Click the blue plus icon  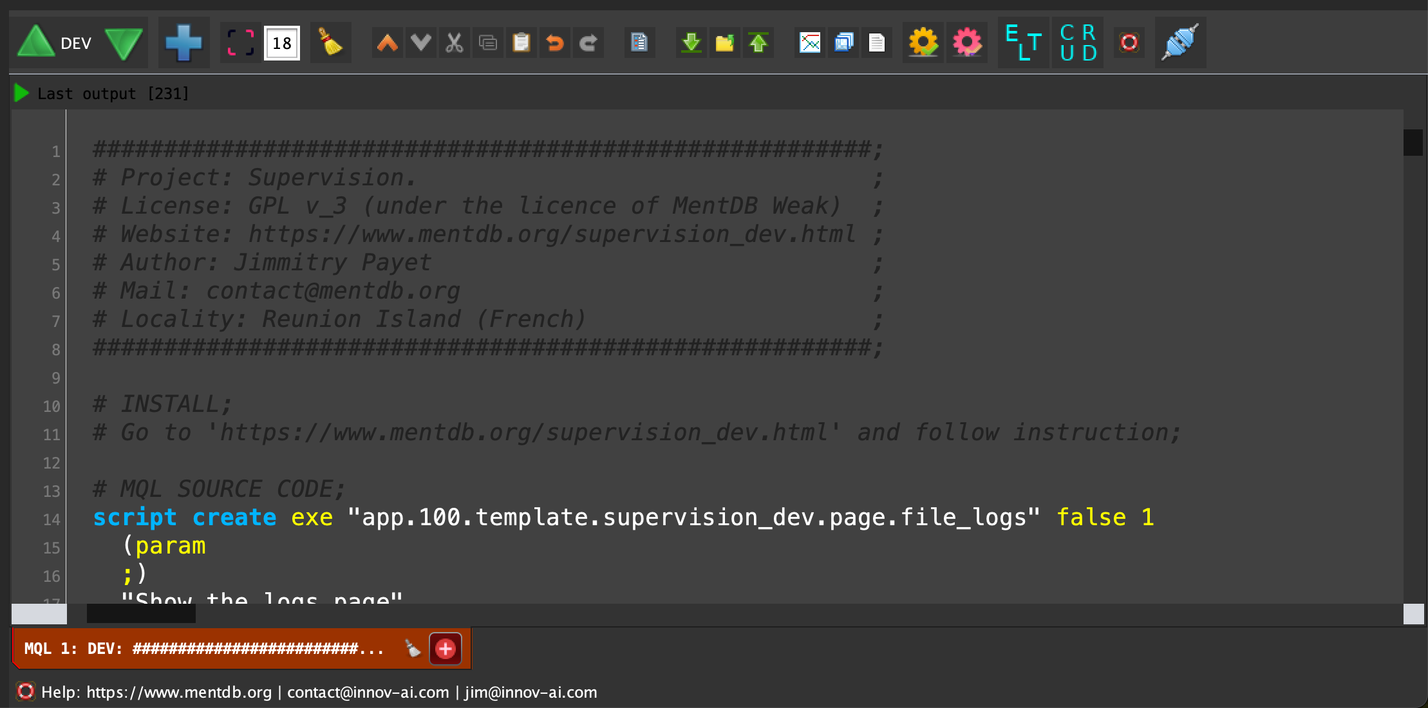183,43
